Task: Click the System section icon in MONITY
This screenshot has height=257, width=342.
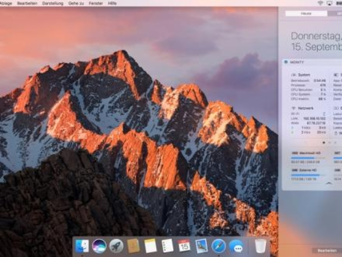Action: (293, 75)
